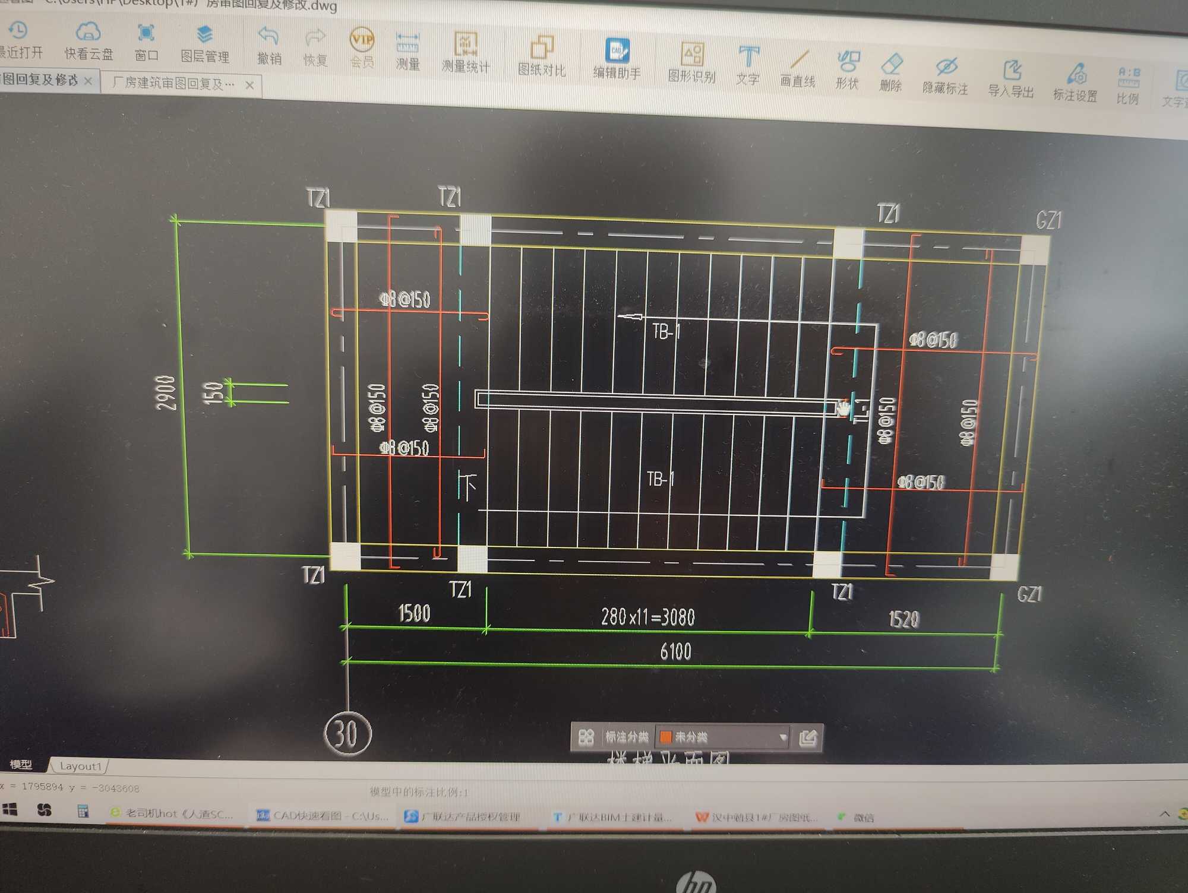
Task: Switch to the 模型 model tab
Action: 21,764
